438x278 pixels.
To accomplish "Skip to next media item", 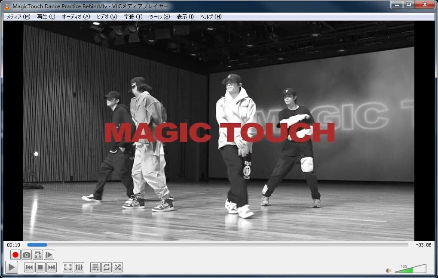I will 52,267.
